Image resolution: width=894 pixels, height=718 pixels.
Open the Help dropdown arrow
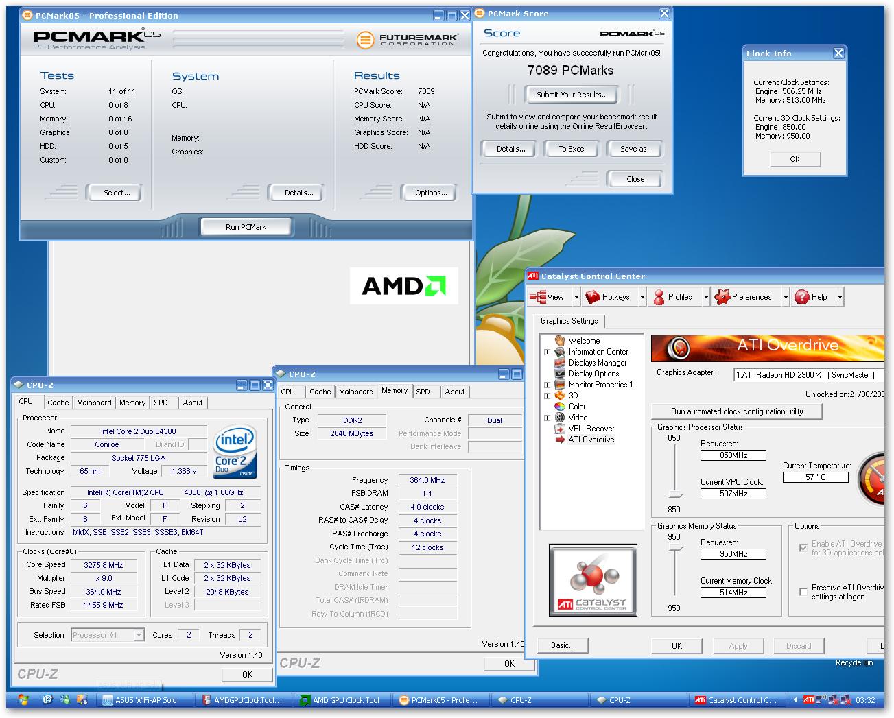[840, 297]
